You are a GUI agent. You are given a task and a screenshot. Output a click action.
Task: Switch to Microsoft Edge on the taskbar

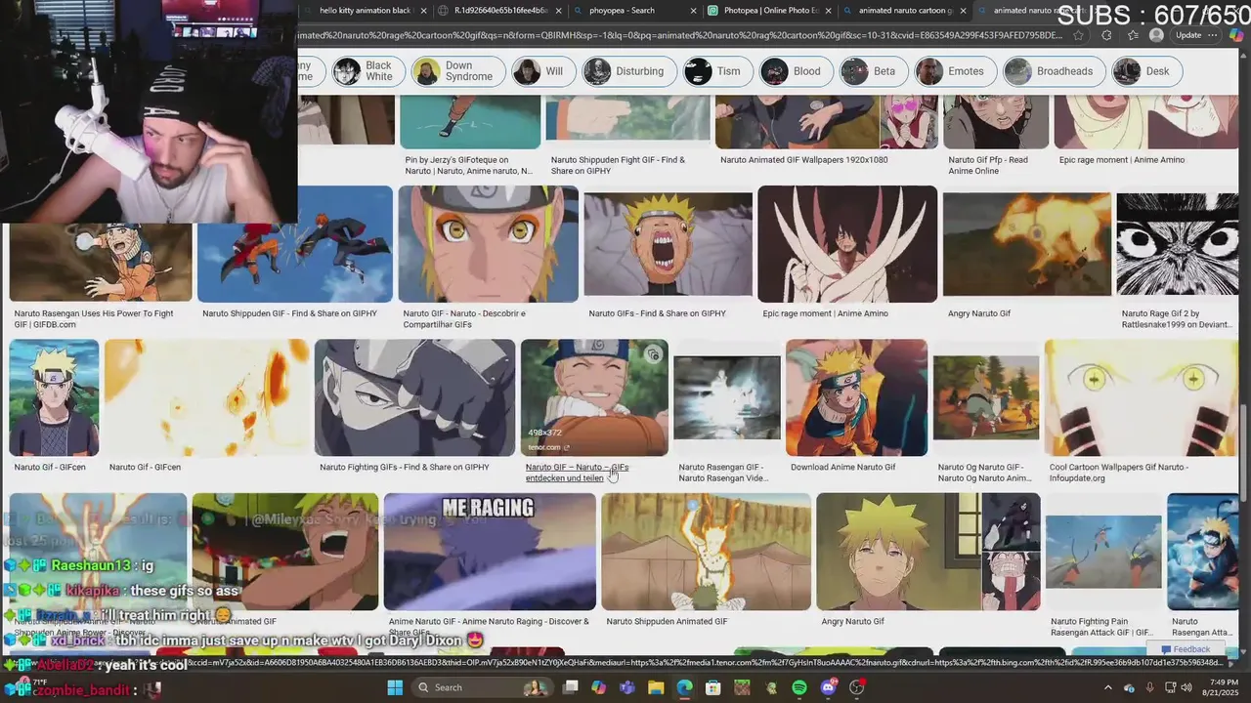685,687
